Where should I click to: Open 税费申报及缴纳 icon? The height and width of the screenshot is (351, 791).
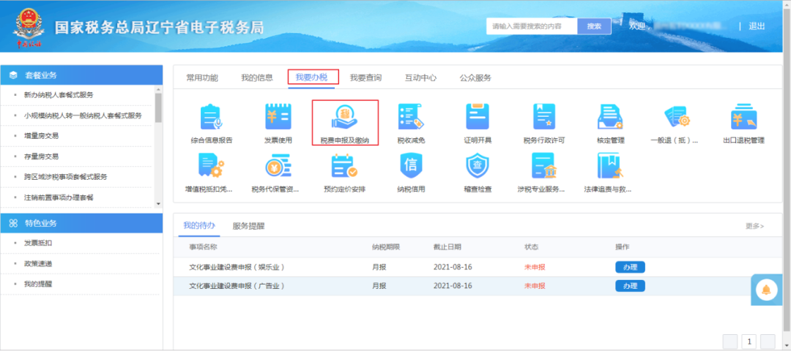tap(345, 117)
